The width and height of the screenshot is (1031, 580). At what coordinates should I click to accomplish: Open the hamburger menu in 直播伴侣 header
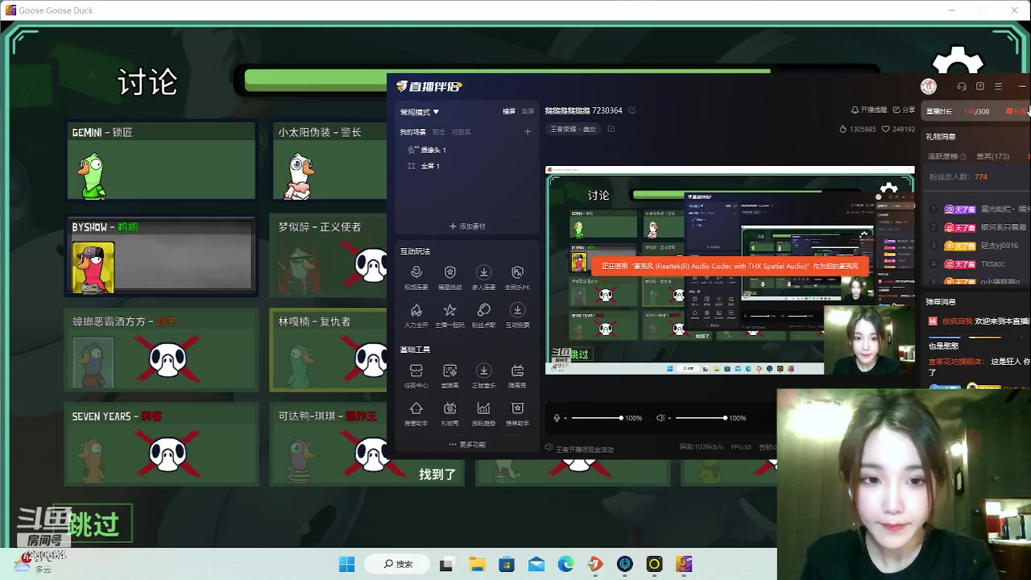(998, 86)
